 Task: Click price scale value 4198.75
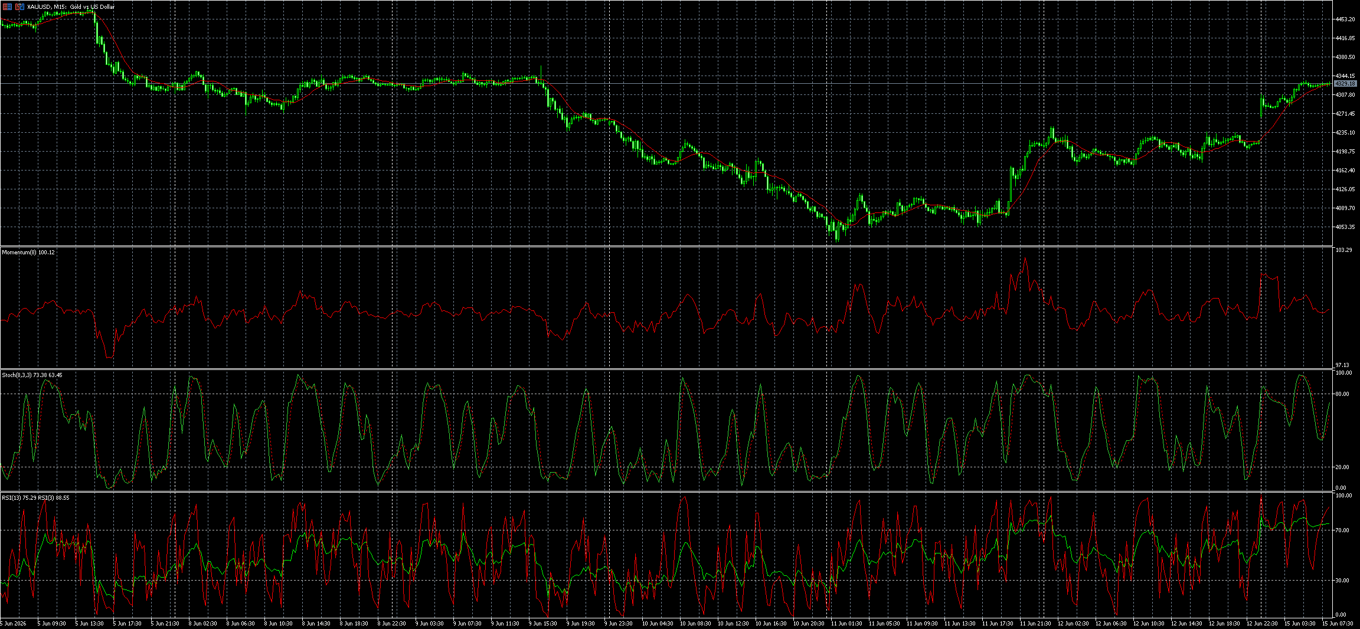click(1345, 152)
